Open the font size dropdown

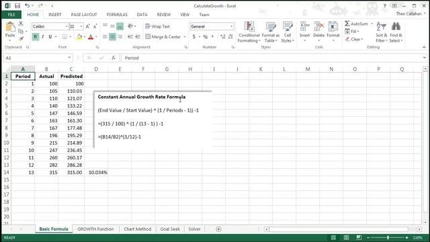click(81, 26)
